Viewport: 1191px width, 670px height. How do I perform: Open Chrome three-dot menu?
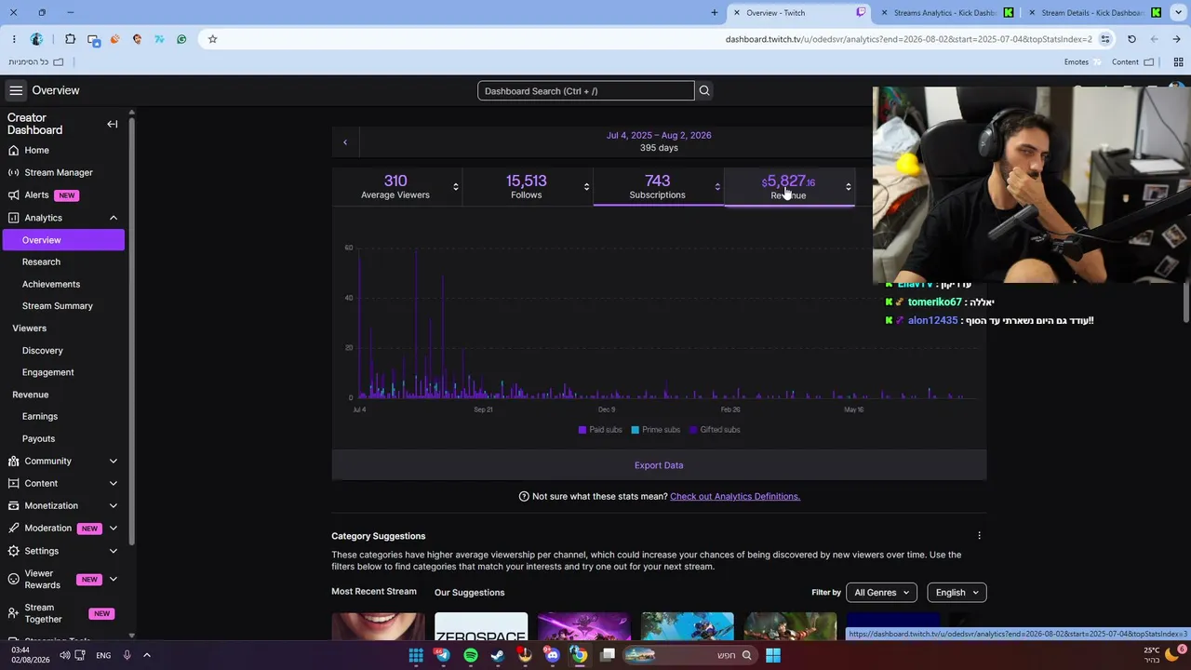(x=14, y=39)
